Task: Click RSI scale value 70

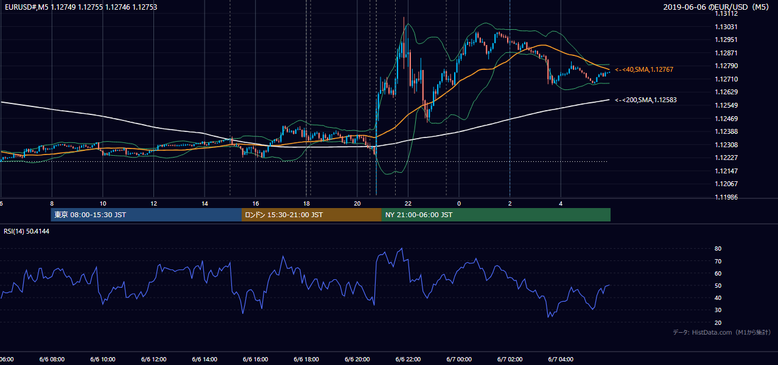Action: pyautogui.click(x=718, y=261)
